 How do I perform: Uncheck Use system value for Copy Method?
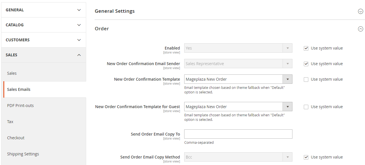point(306,157)
